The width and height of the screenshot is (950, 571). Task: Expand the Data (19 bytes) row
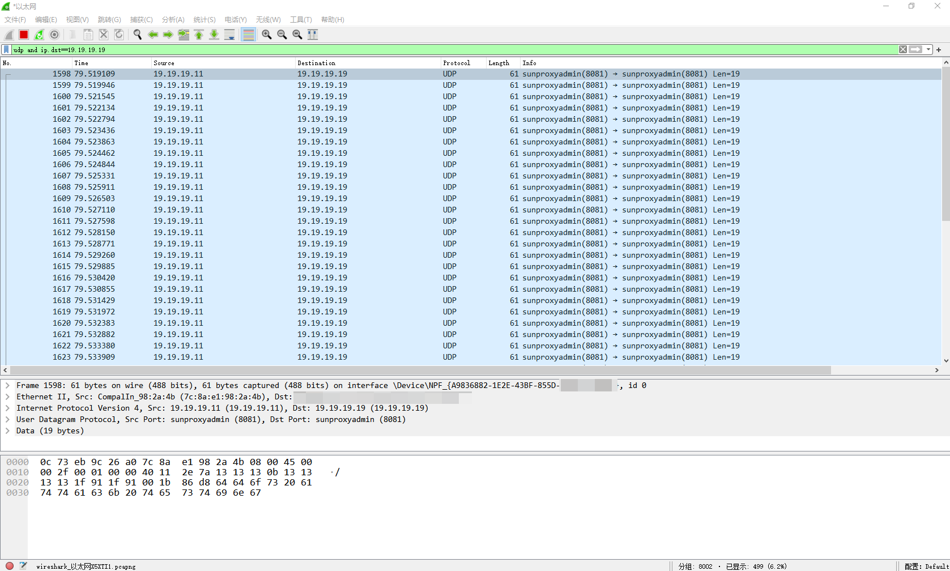point(7,431)
